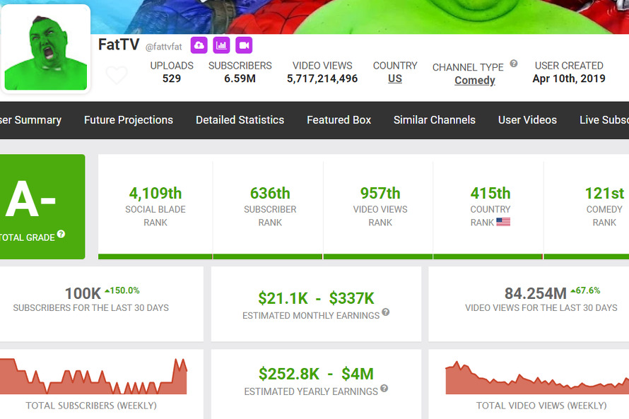Click the @fattvfat username handle
Screen dimensions: 629x419
(164, 46)
